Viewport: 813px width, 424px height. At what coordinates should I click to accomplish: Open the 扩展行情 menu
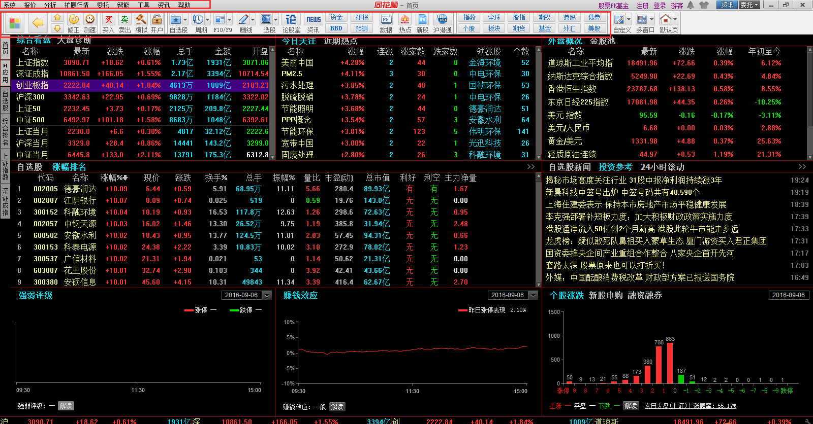click(76, 5)
